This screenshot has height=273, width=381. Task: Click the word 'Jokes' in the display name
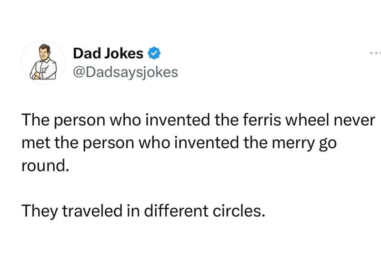(x=124, y=53)
